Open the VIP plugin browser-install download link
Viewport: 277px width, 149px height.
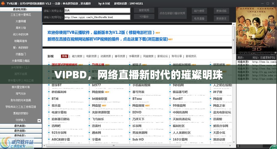click(108, 39)
